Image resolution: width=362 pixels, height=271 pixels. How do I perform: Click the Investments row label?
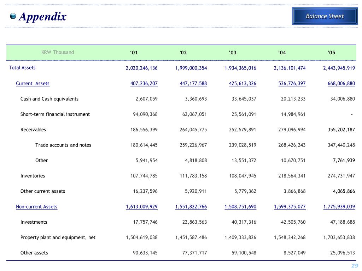pos(34,222)
